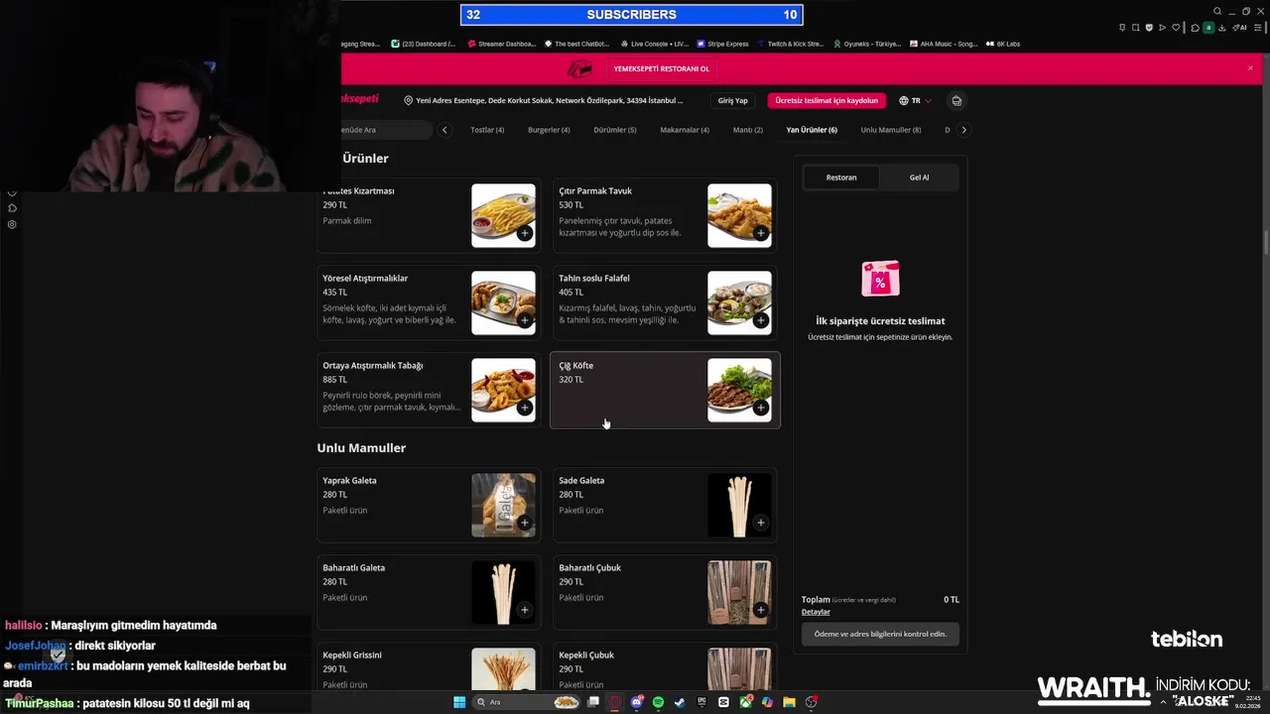Expand the Detaylar order details
Screen dimensions: 1270x714
[x=816, y=612]
